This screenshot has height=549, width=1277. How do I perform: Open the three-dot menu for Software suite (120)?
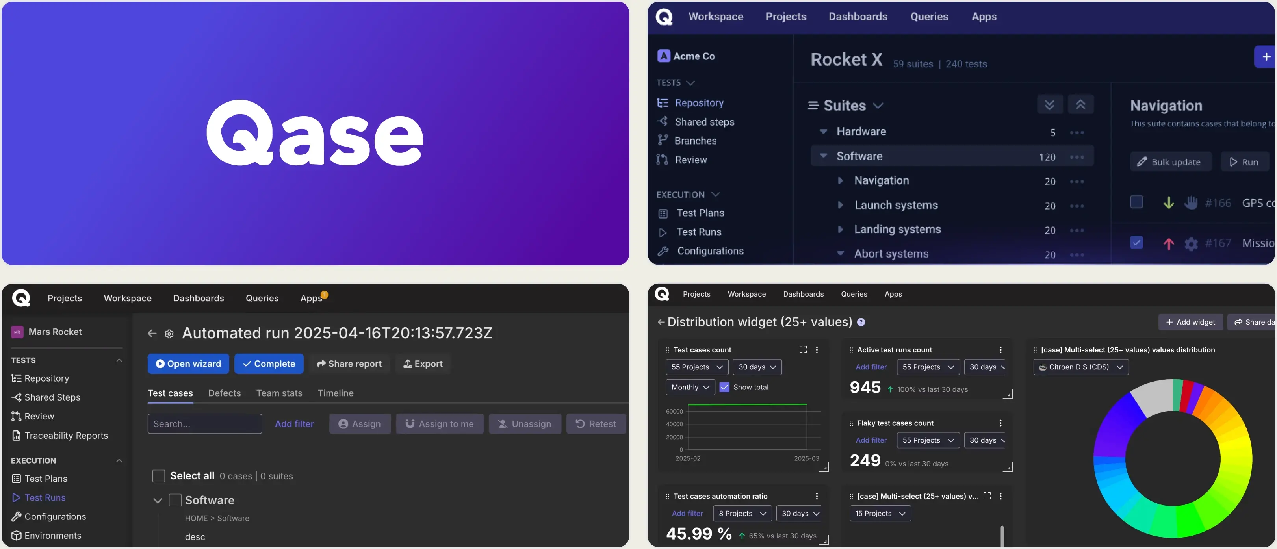pyautogui.click(x=1077, y=157)
